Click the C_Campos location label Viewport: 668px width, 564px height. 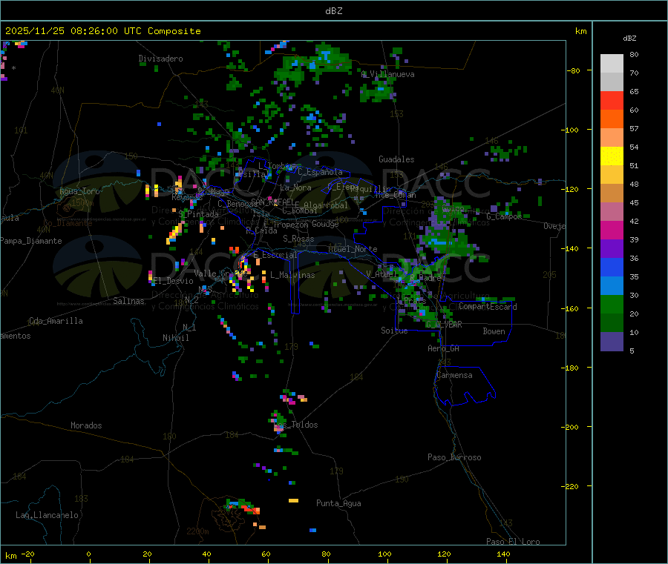[504, 216]
